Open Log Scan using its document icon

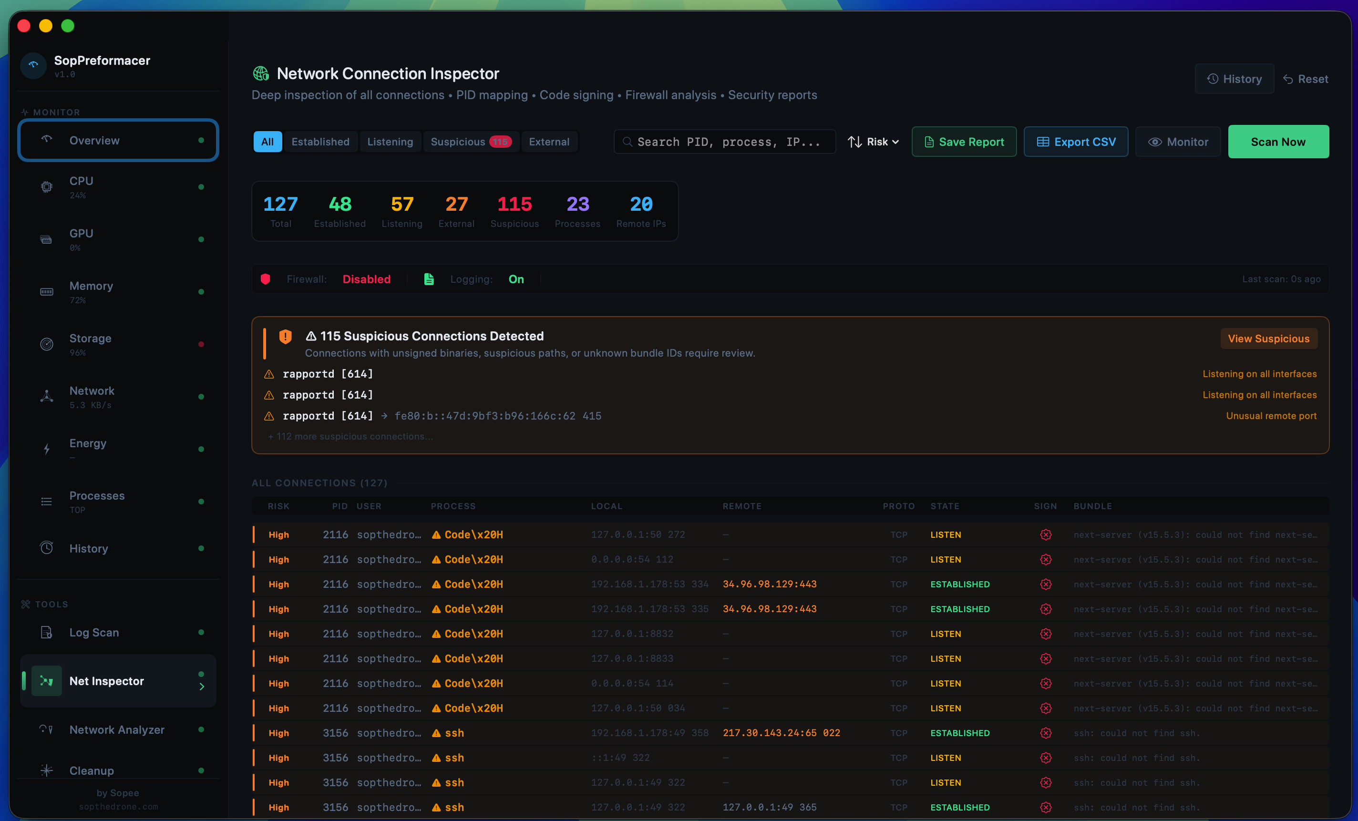(x=46, y=633)
